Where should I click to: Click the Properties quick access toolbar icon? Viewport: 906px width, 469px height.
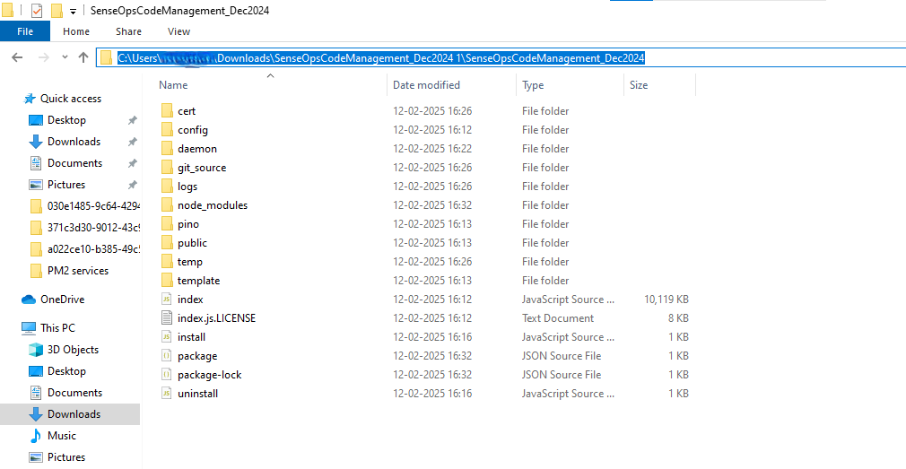coord(36,11)
